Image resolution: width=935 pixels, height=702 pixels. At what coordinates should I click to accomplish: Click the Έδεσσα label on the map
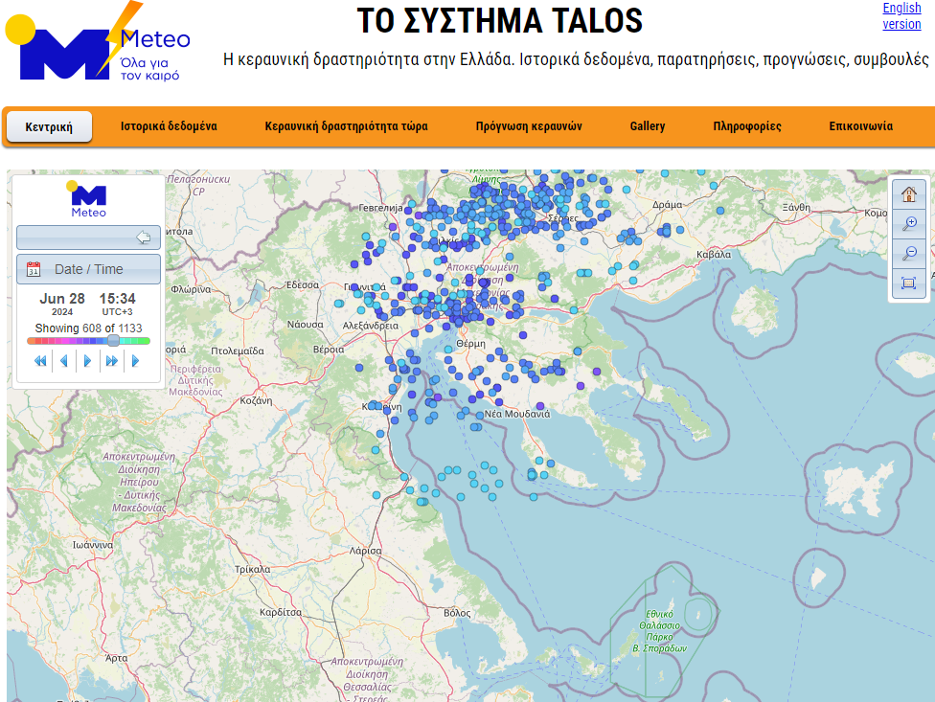[x=303, y=284]
